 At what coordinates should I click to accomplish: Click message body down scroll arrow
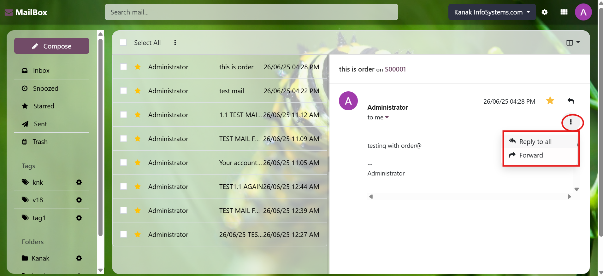pyautogui.click(x=576, y=189)
